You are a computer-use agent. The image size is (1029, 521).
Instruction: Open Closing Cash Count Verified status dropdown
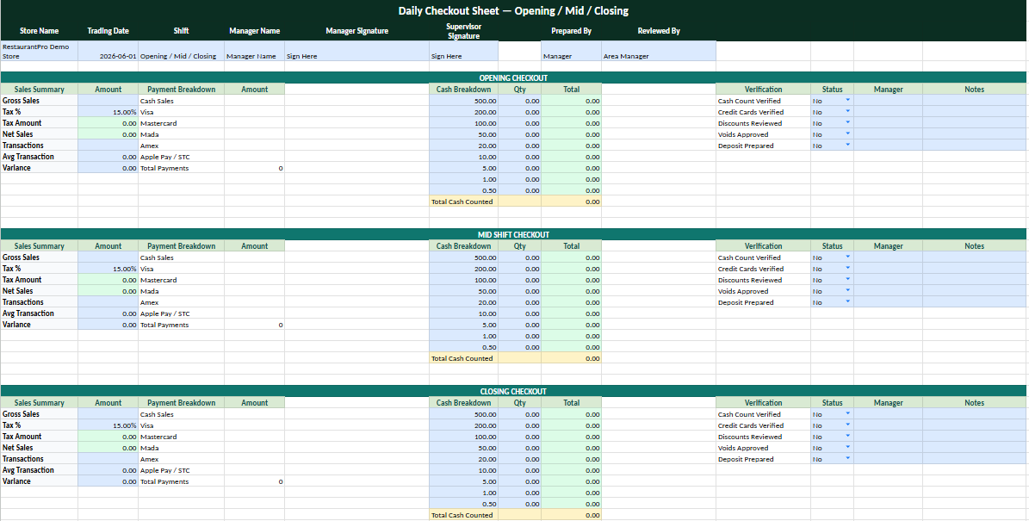pos(847,414)
